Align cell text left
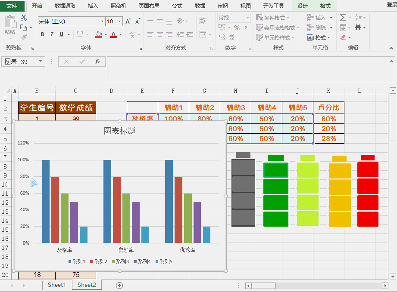Viewport: 397px width, 292px height. [x=150, y=34]
